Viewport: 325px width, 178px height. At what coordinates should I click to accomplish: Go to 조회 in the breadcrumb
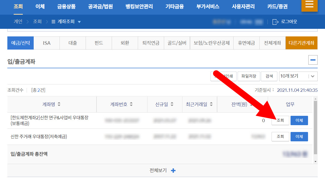tap(37, 22)
